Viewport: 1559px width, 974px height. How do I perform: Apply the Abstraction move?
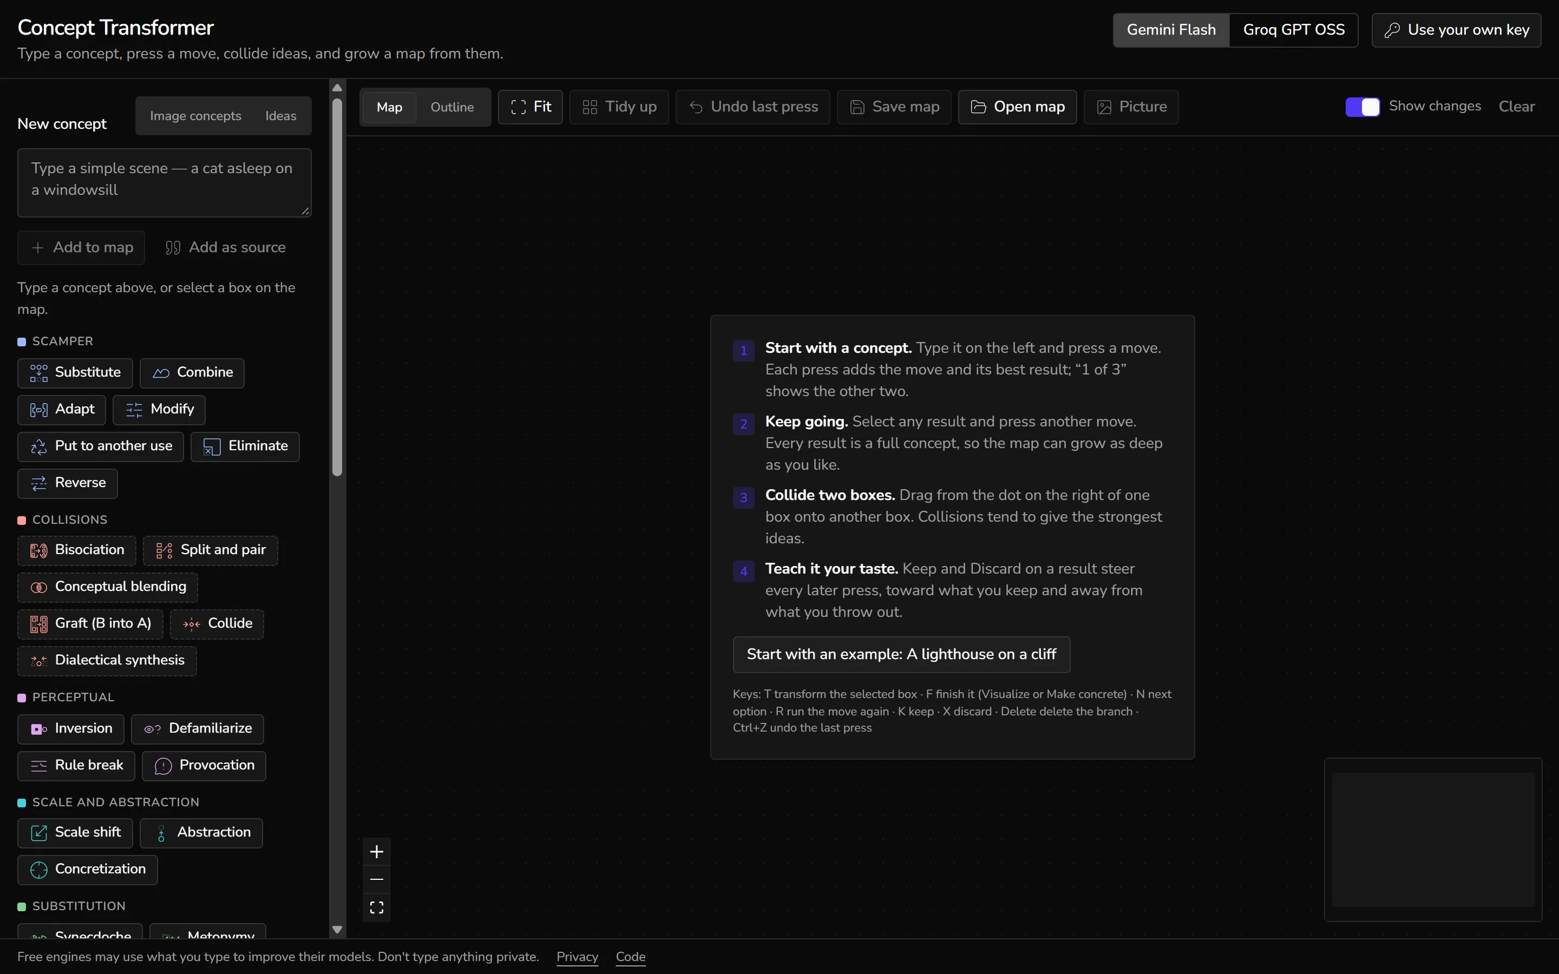pos(201,832)
